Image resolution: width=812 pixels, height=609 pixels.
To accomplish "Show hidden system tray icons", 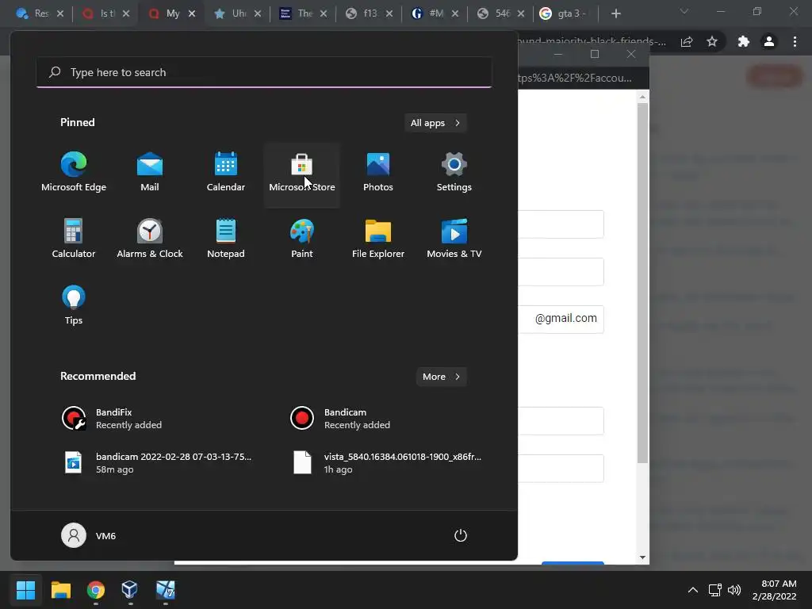I will (692, 590).
